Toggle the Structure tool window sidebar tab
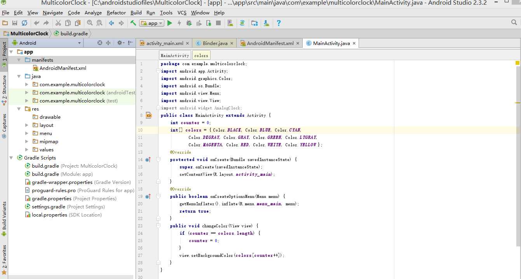 (x=4, y=88)
